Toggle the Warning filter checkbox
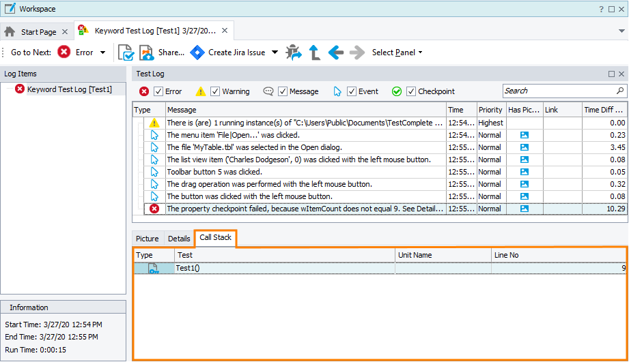 215,91
